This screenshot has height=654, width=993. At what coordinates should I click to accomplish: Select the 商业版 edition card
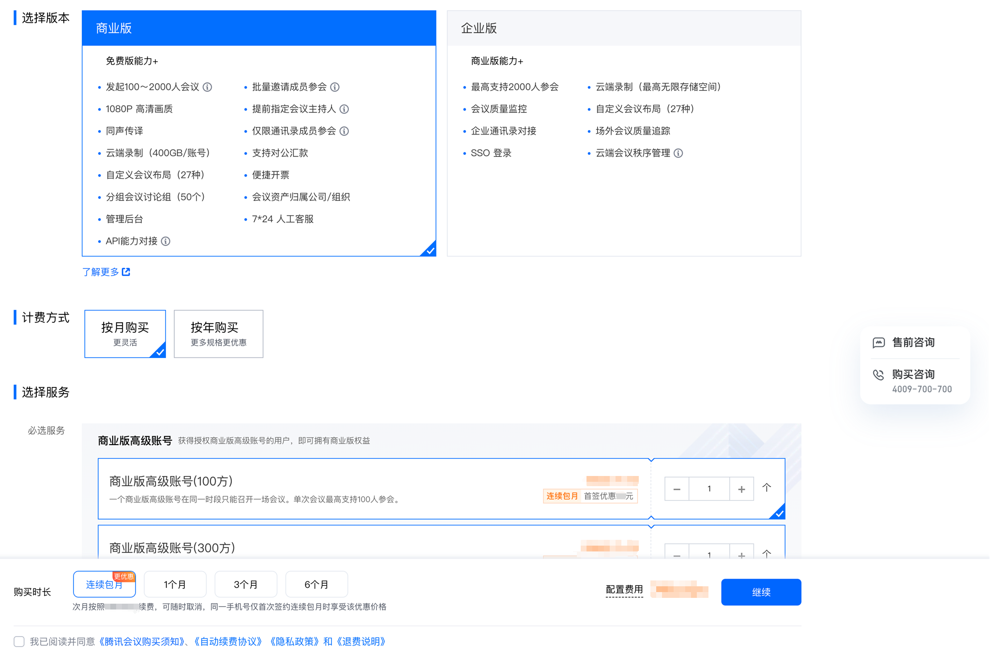(259, 134)
